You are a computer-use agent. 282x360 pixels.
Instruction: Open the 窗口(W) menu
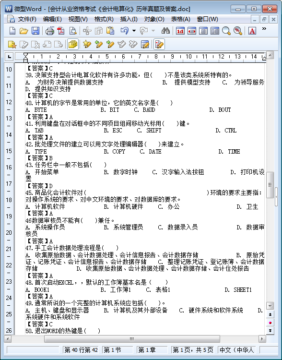pos(208,19)
